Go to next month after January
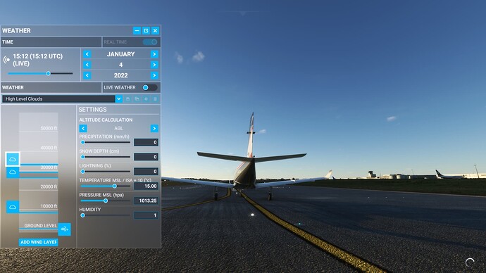 tap(154, 54)
